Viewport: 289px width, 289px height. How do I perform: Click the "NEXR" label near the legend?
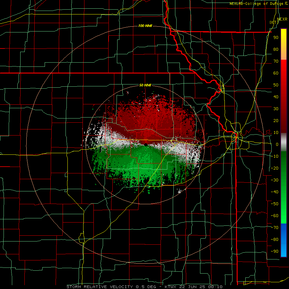click(282, 19)
